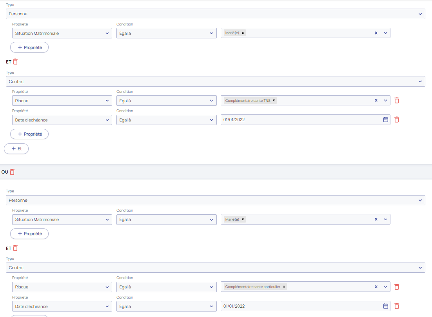
Task: Delete the bottom Date d'échéance row
Action: [x=397, y=306]
